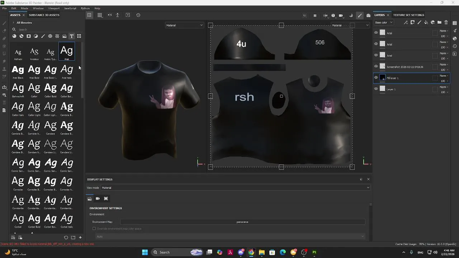Image resolution: width=459 pixels, height=258 pixels.
Task: Open the History panel clock icon
Action: point(455,46)
